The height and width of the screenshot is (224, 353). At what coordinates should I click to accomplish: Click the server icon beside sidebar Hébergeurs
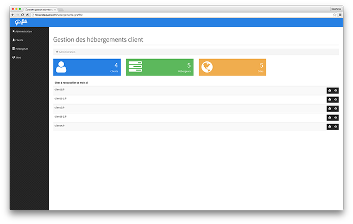pyautogui.click(x=14, y=49)
